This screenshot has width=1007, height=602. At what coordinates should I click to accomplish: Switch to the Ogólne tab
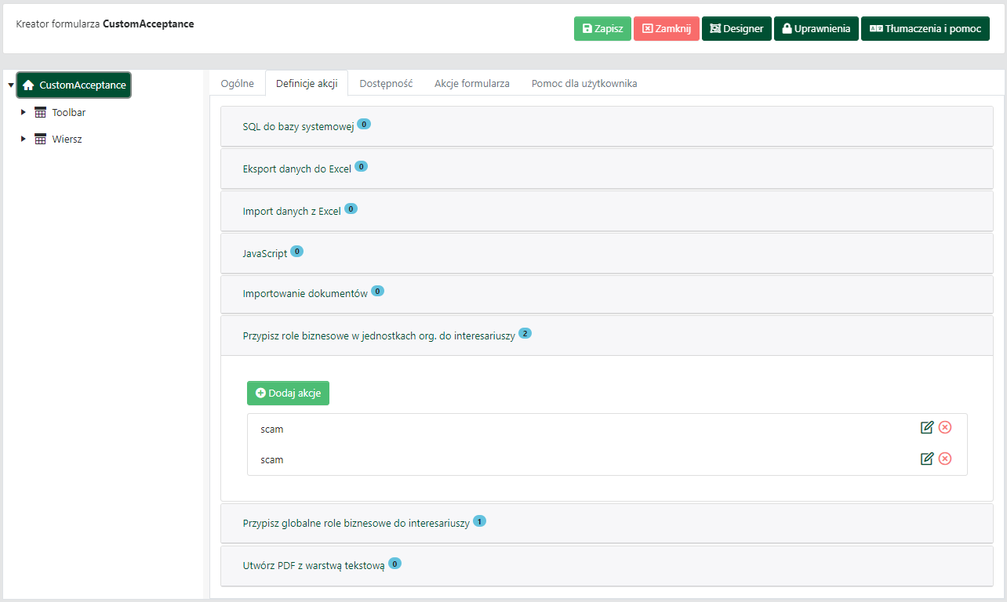237,84
